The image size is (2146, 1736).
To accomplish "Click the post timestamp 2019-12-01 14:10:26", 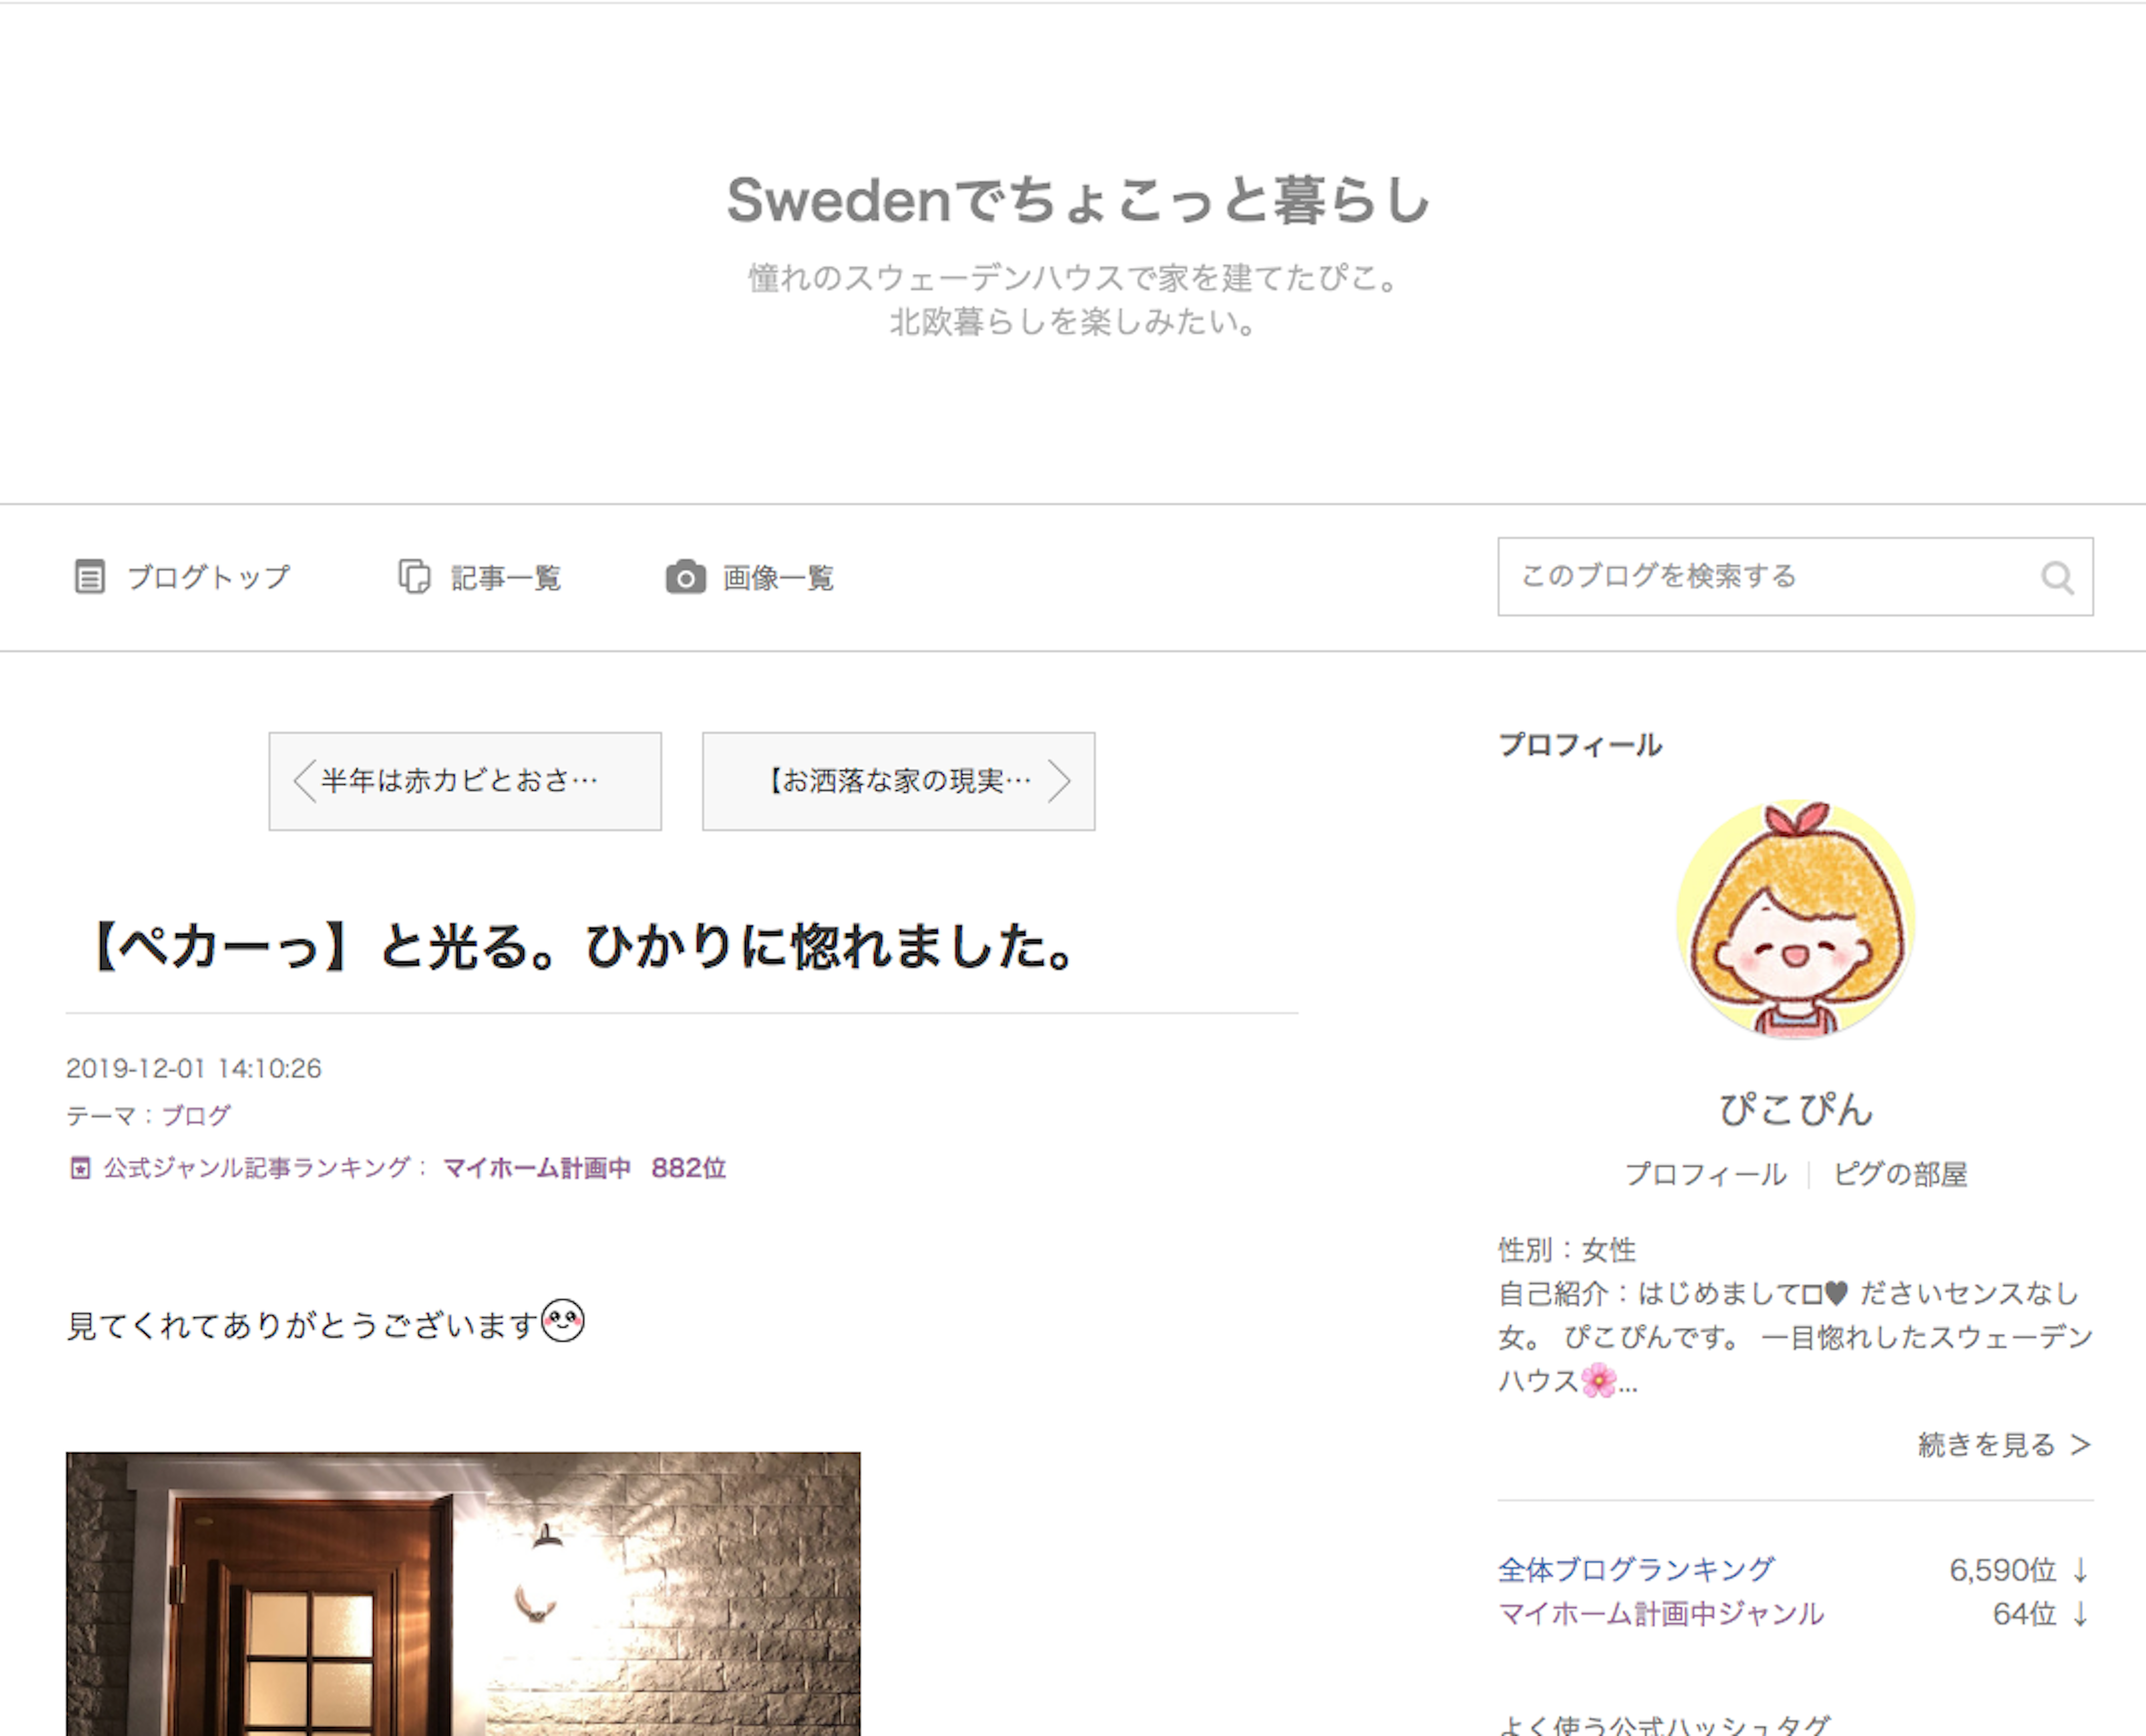I will (x=194, y=1069).
